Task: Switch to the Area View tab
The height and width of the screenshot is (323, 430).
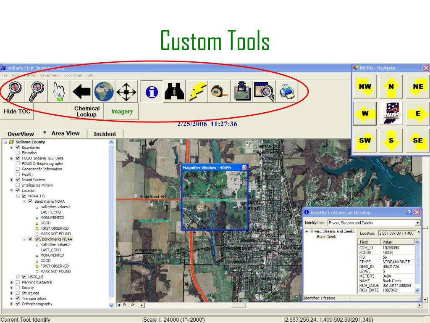Action: (x=65, y=133)
